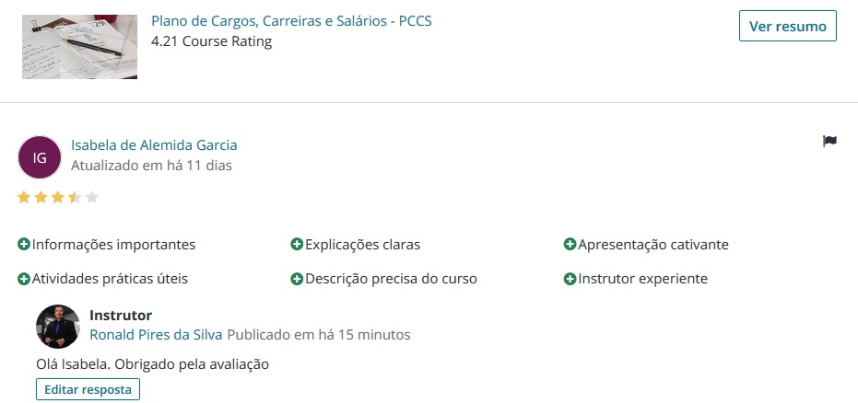Screen dimensions: 858x403
Task: Click the first gold rating star
Action: [x=24, y=197]
